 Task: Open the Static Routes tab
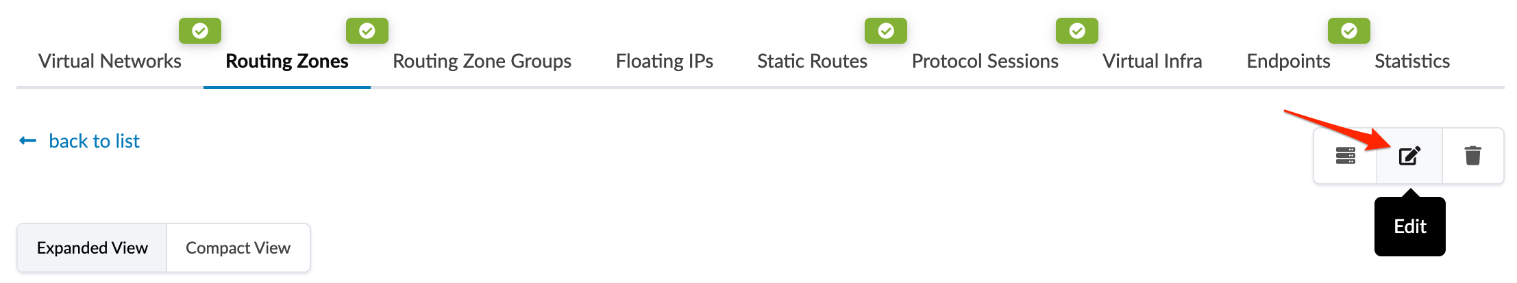pyautogui.click(x=812, y=62)
